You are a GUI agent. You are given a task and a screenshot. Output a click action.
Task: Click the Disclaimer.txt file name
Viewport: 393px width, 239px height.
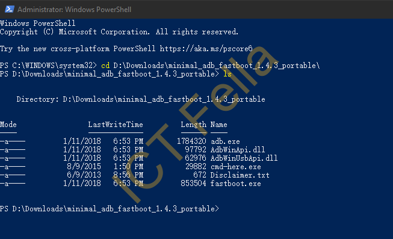tap(240, 175)
